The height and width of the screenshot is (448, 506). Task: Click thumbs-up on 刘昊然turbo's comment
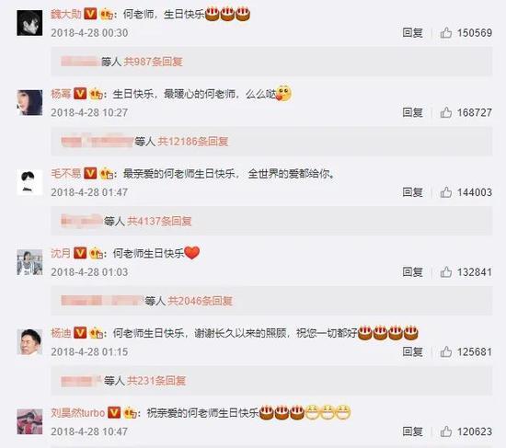446,431
